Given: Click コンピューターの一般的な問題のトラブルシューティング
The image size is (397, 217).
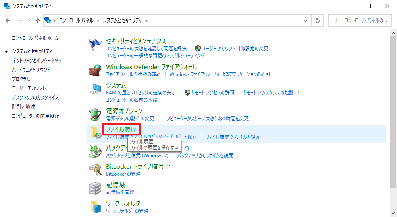Looking at the screenshot, I should click(x=155, y=55).
